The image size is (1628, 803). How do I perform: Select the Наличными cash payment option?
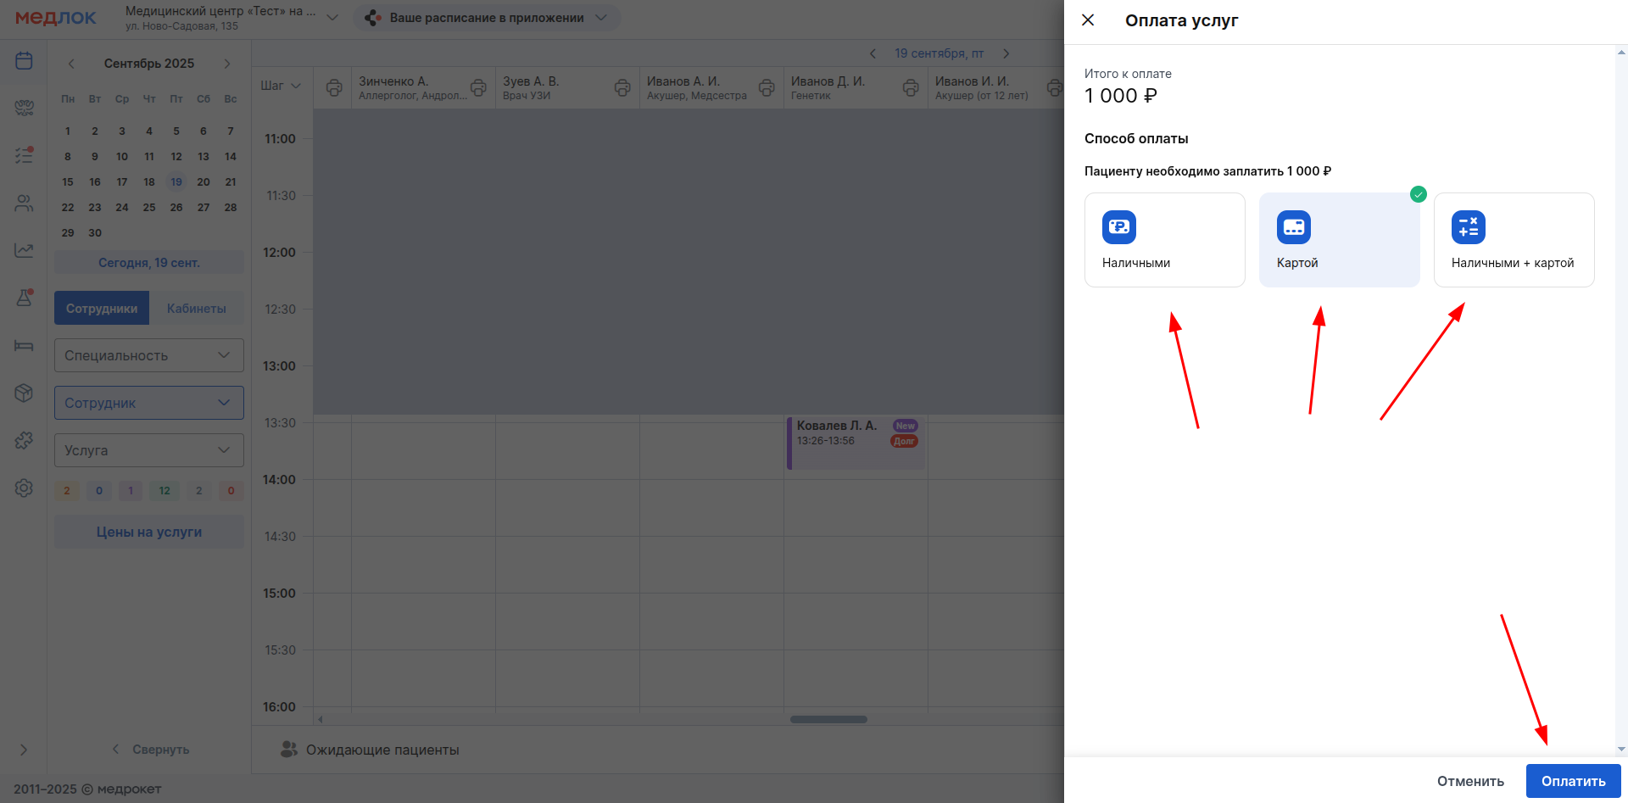[x=1164, y=240]
